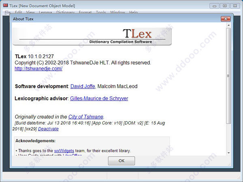Click the Copyright 2002-2018 line
243x182 pixels.
click(83, 63)
